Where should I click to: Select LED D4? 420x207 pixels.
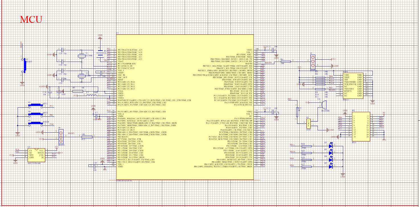330,160
